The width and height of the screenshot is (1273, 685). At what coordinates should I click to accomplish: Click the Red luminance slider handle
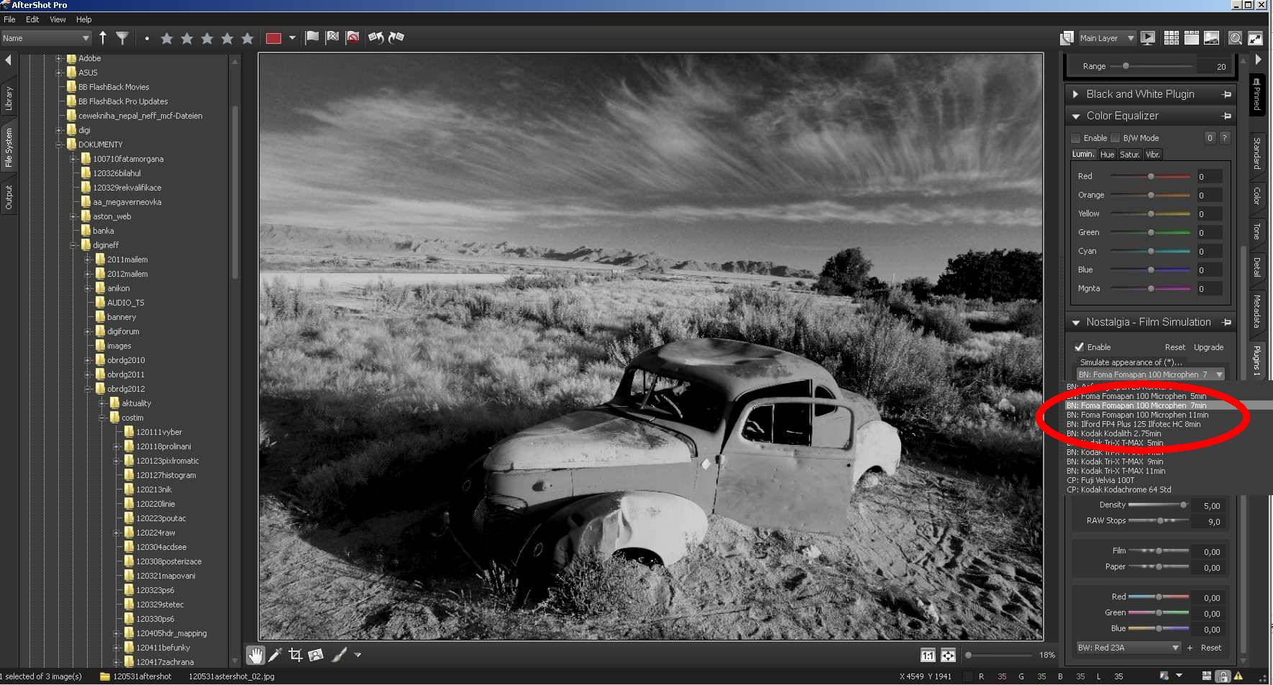click(1151, 176)
